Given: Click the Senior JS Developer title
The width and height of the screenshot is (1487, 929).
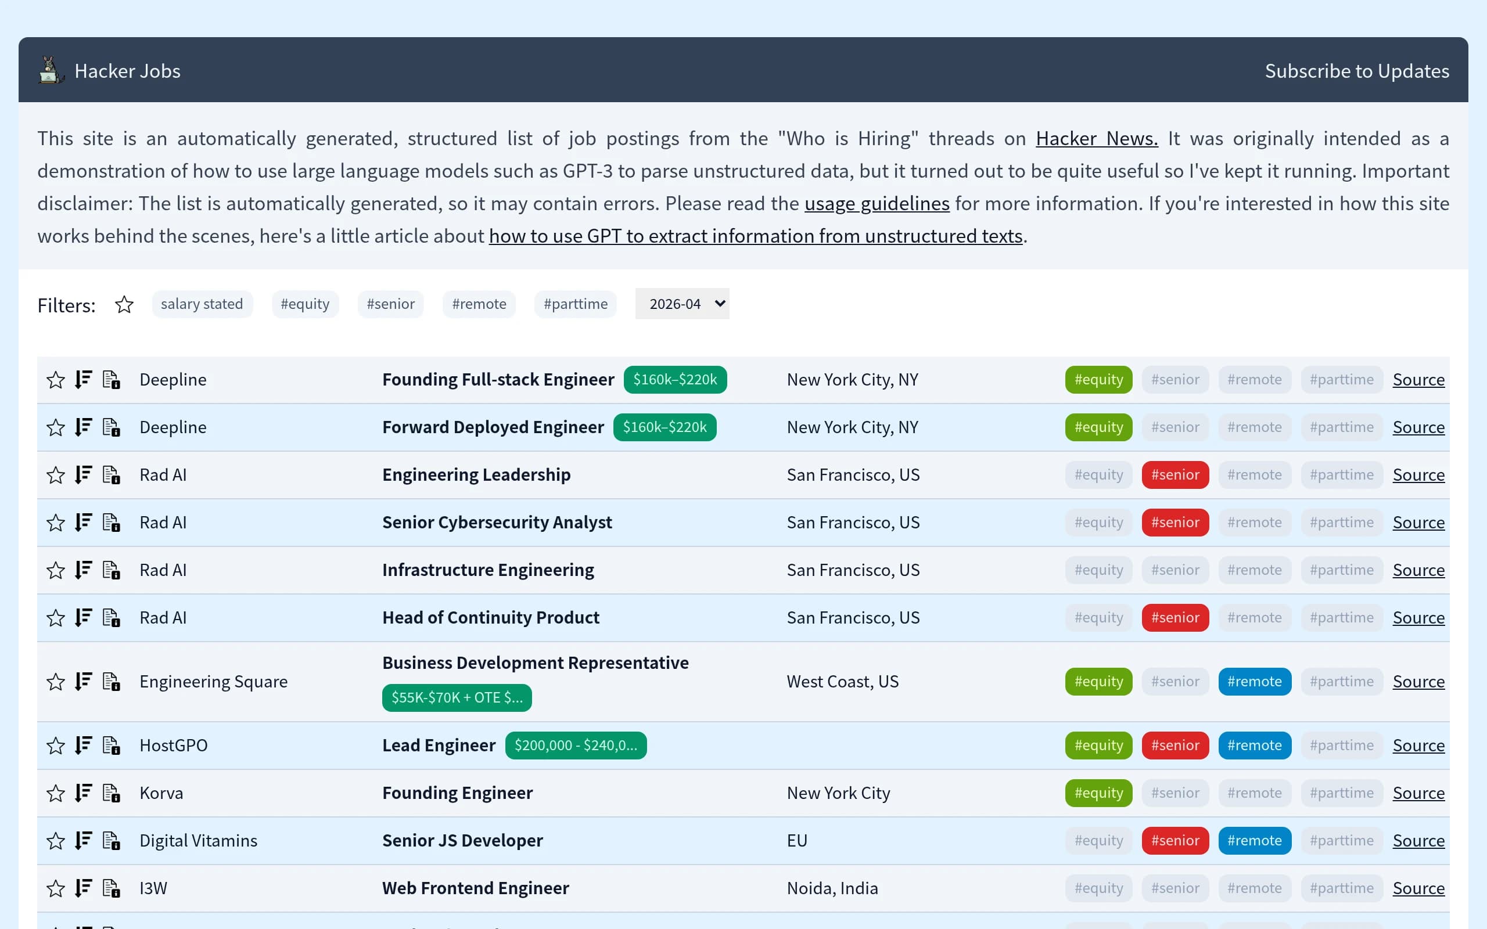Looking at the screenshot, I should (x=462, y=841).
